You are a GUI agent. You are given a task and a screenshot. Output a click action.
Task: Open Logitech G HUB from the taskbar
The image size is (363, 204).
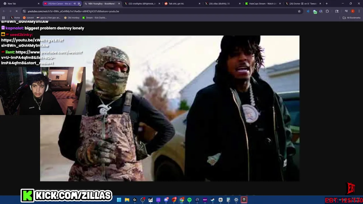tap(135, 200)
